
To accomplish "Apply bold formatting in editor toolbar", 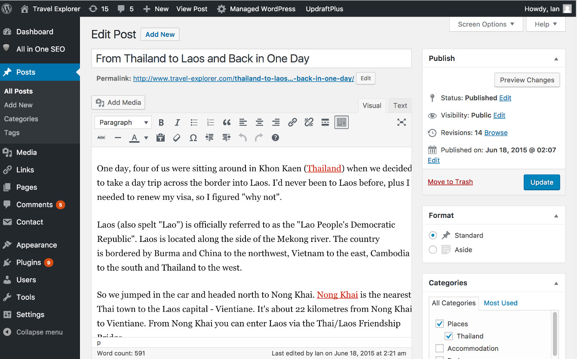I will [161, 123].
